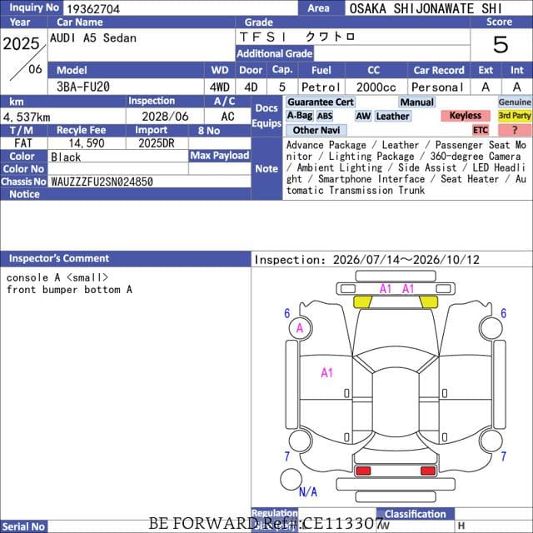533x533 pixels.
Task: Click the recycle fee 14,590
Action: [87, 143]
